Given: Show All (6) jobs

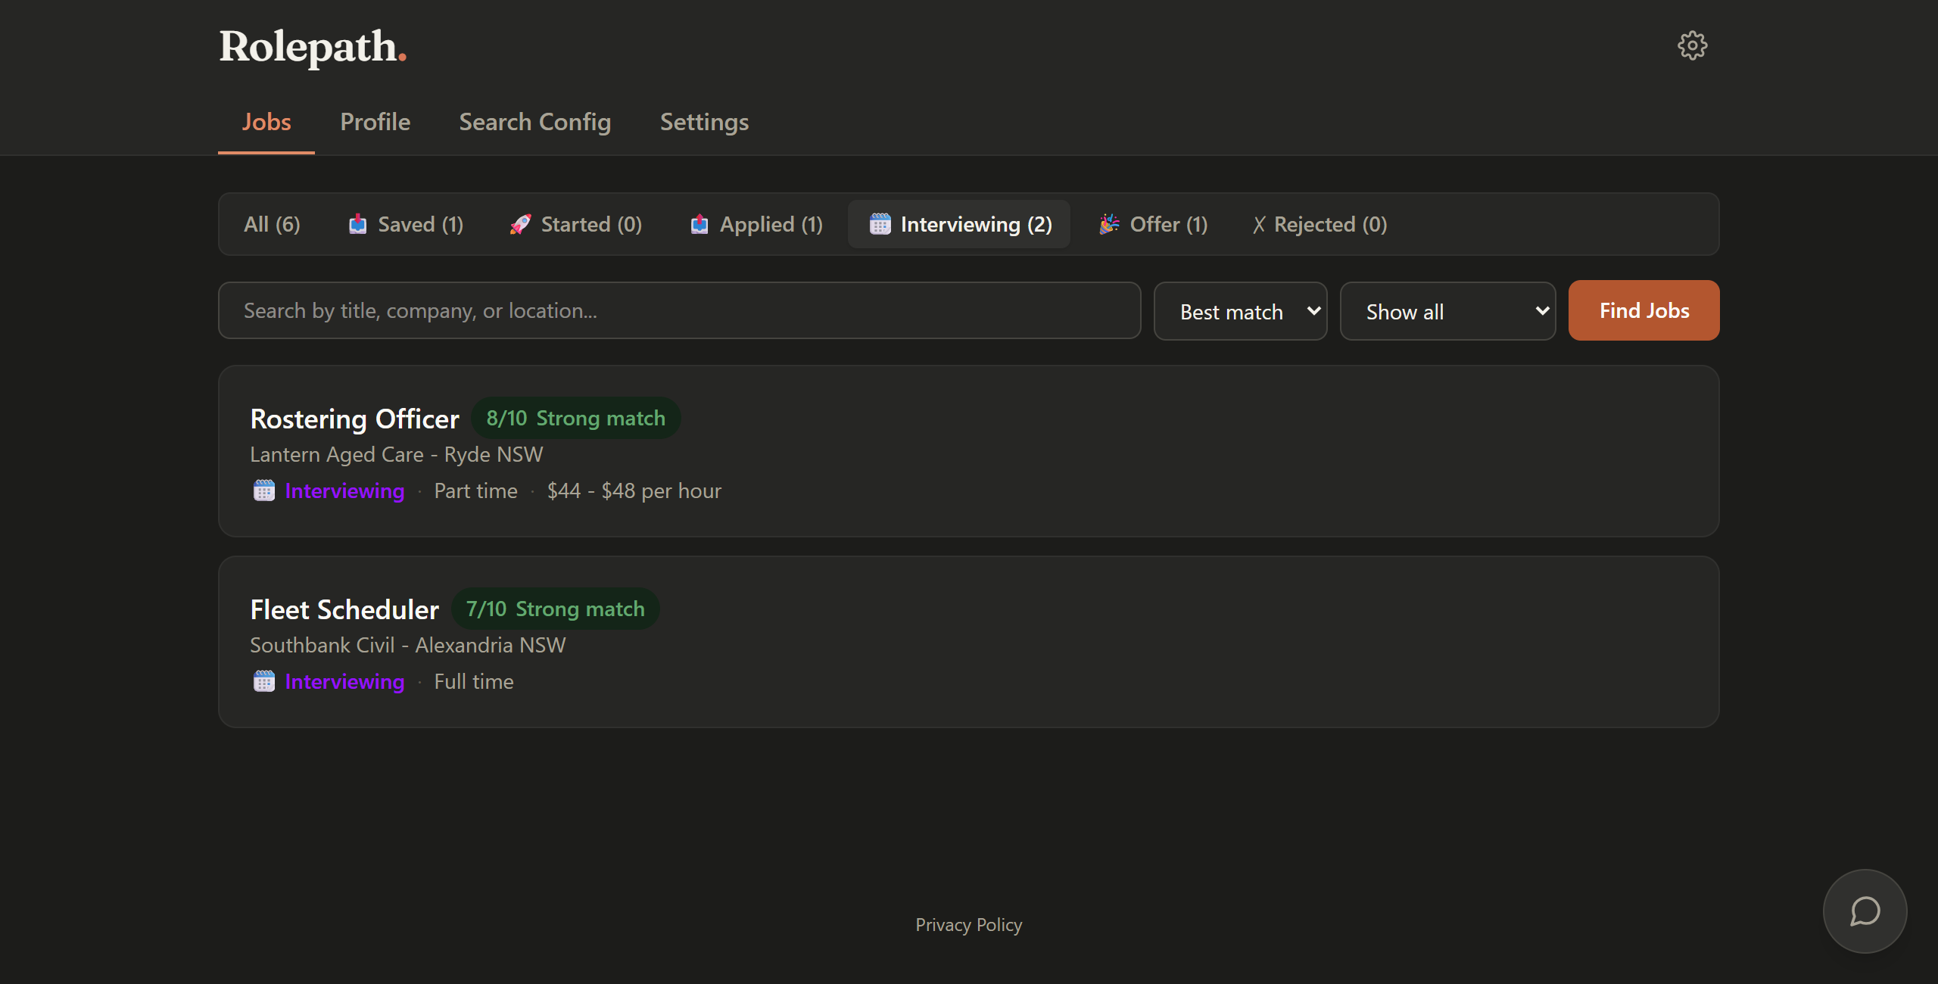Looking at the screenshot, I should click(x=272, y=224).
